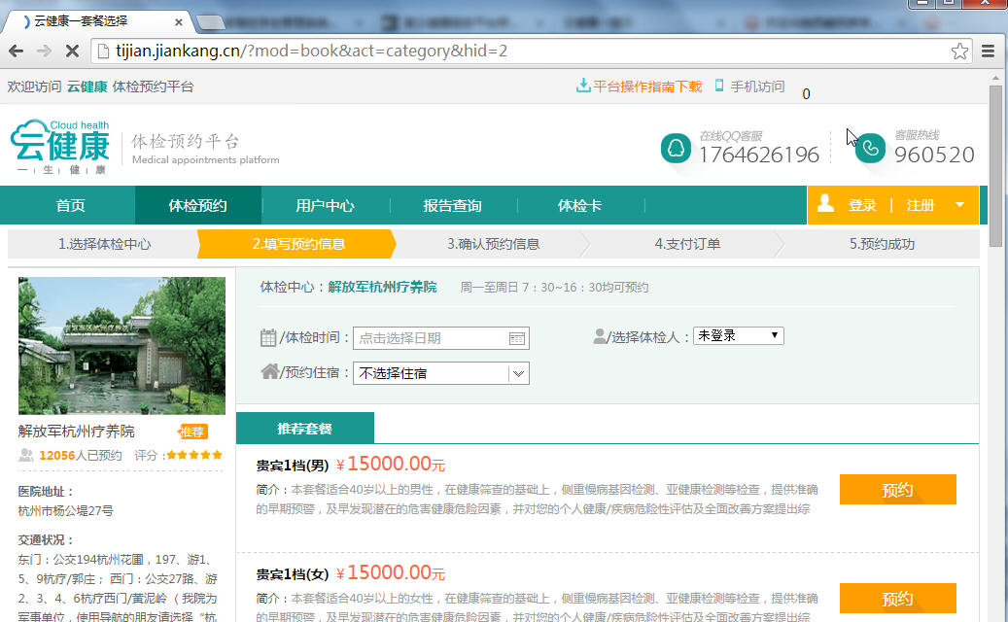
Task: Click the 贵宾1档(女) package title
Action: tap(293, 573)
